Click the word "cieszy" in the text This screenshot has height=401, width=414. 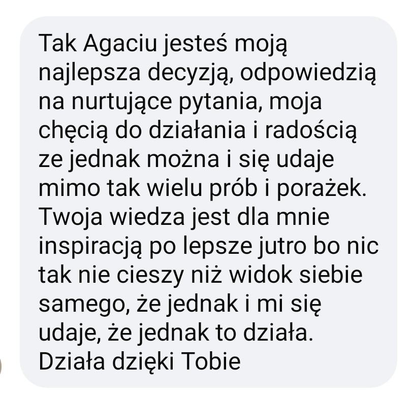coord(150,276)
